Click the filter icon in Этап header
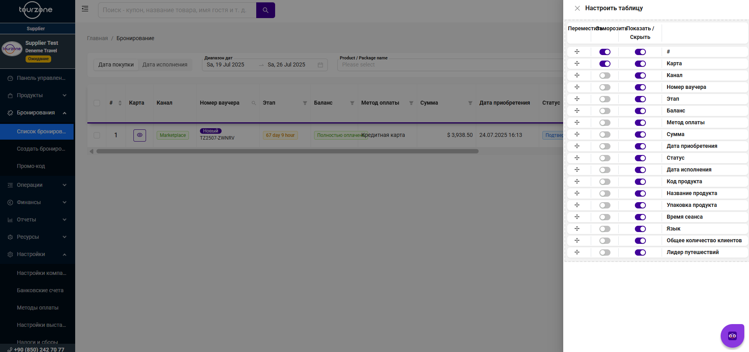 click(x=305, y=103)
